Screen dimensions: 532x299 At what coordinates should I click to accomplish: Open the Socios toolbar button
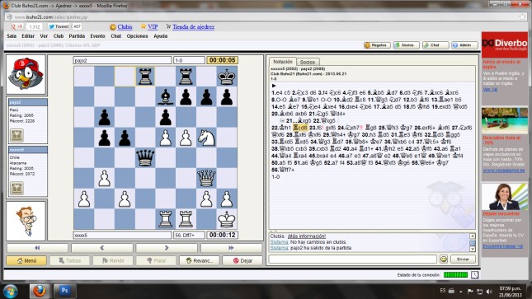click(x=406, y=45)
